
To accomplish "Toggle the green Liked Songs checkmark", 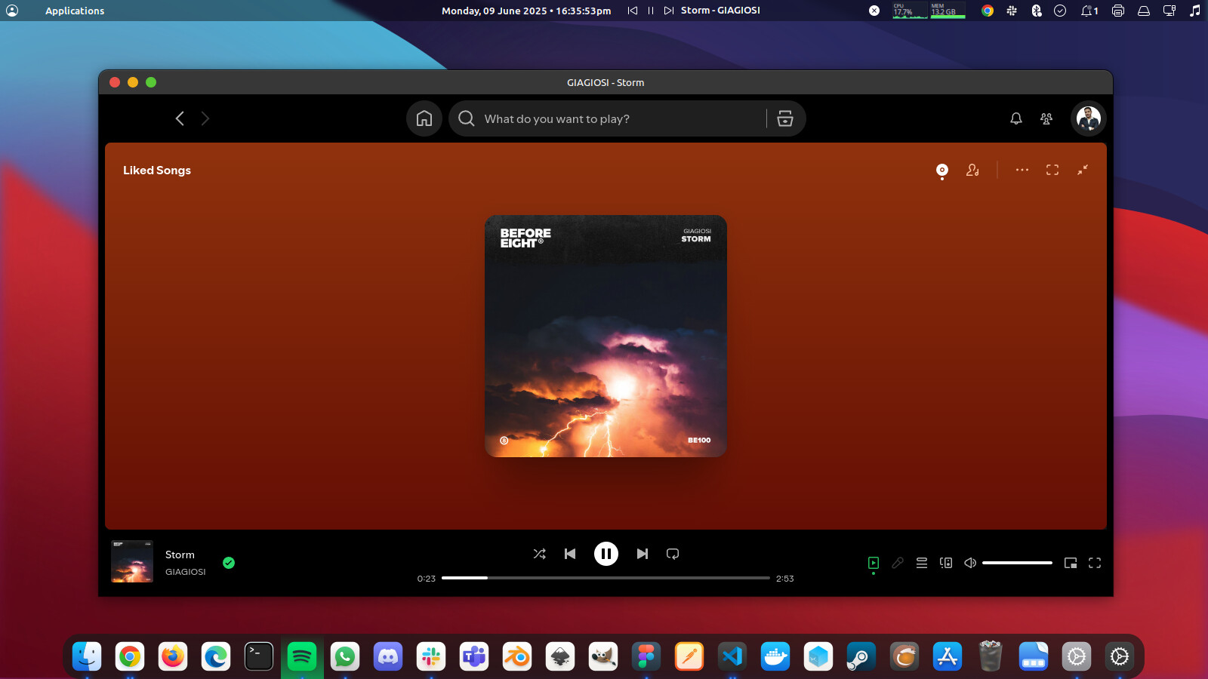I will click(x=229, y=563).
